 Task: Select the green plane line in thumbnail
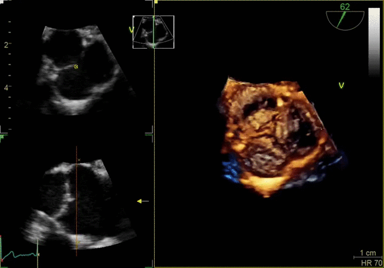coord(154,36)
